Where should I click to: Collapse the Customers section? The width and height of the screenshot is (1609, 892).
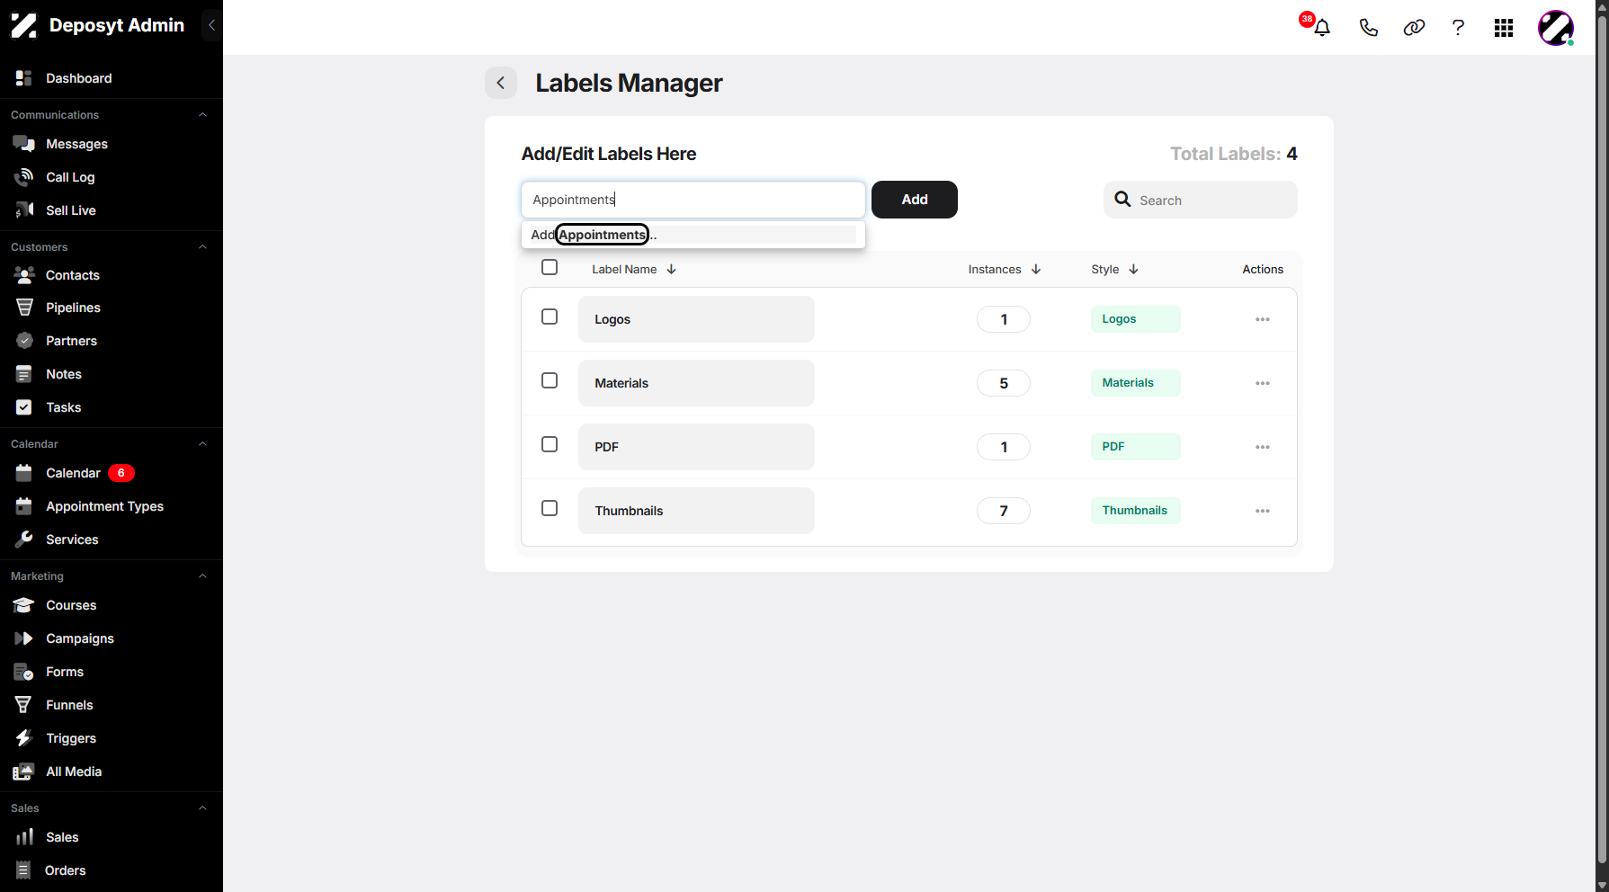click(x=202, y=247)
